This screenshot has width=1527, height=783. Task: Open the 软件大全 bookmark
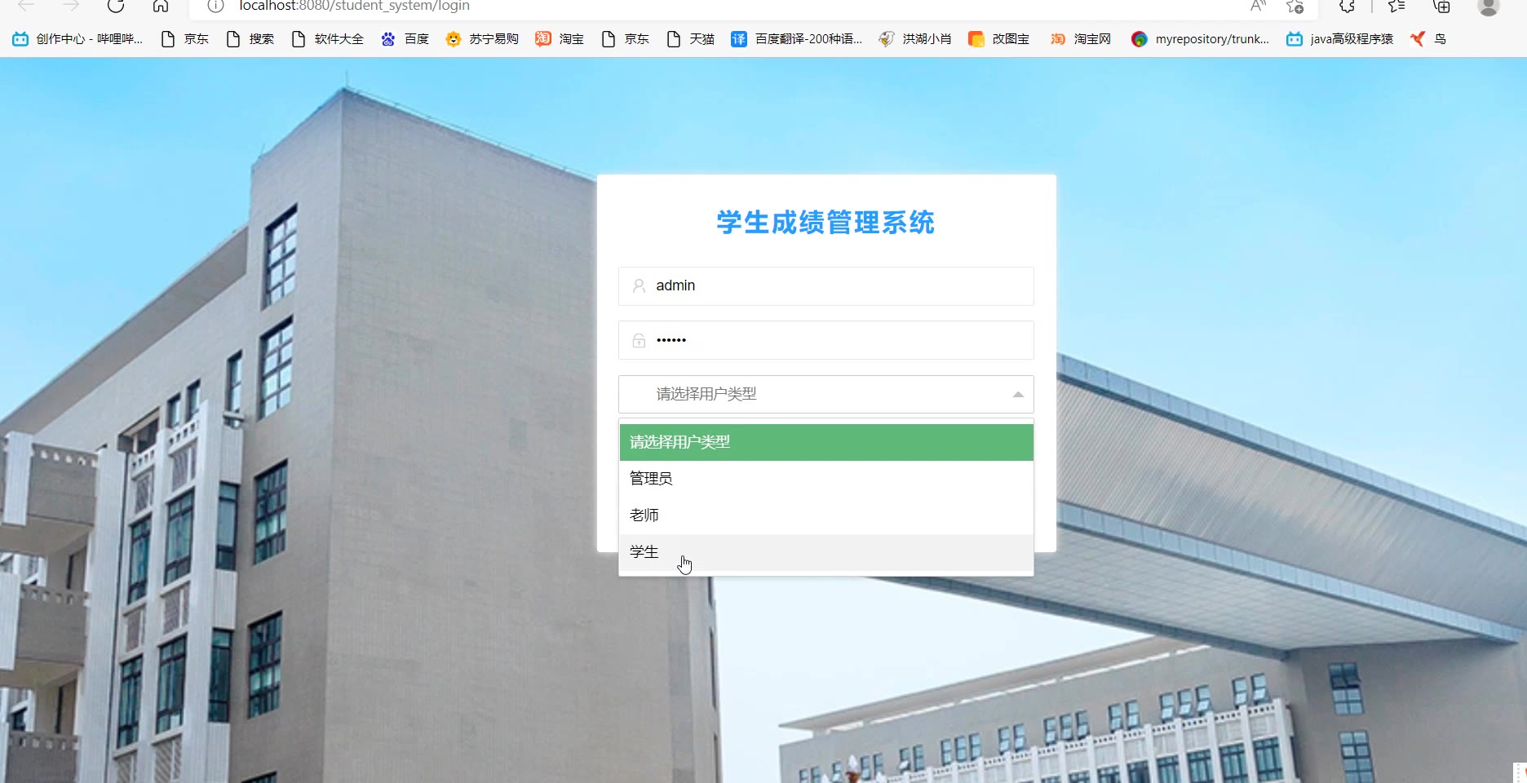(x=327, y=39)
